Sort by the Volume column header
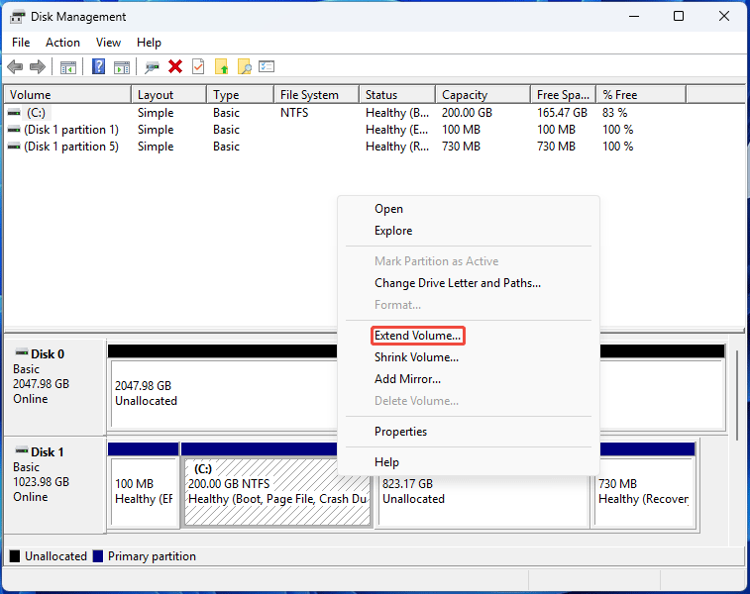The height and width of the screenshot is (594, 750). [x=67, y=95]
